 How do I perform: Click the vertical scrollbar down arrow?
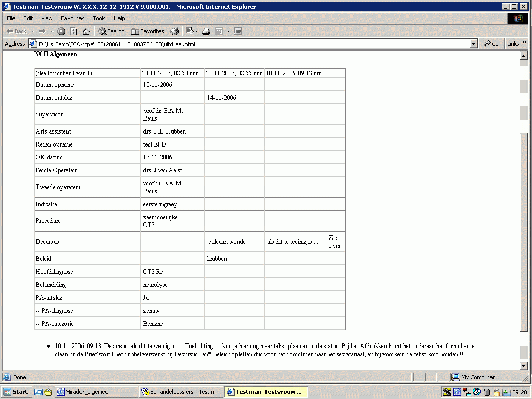(524, 366)
